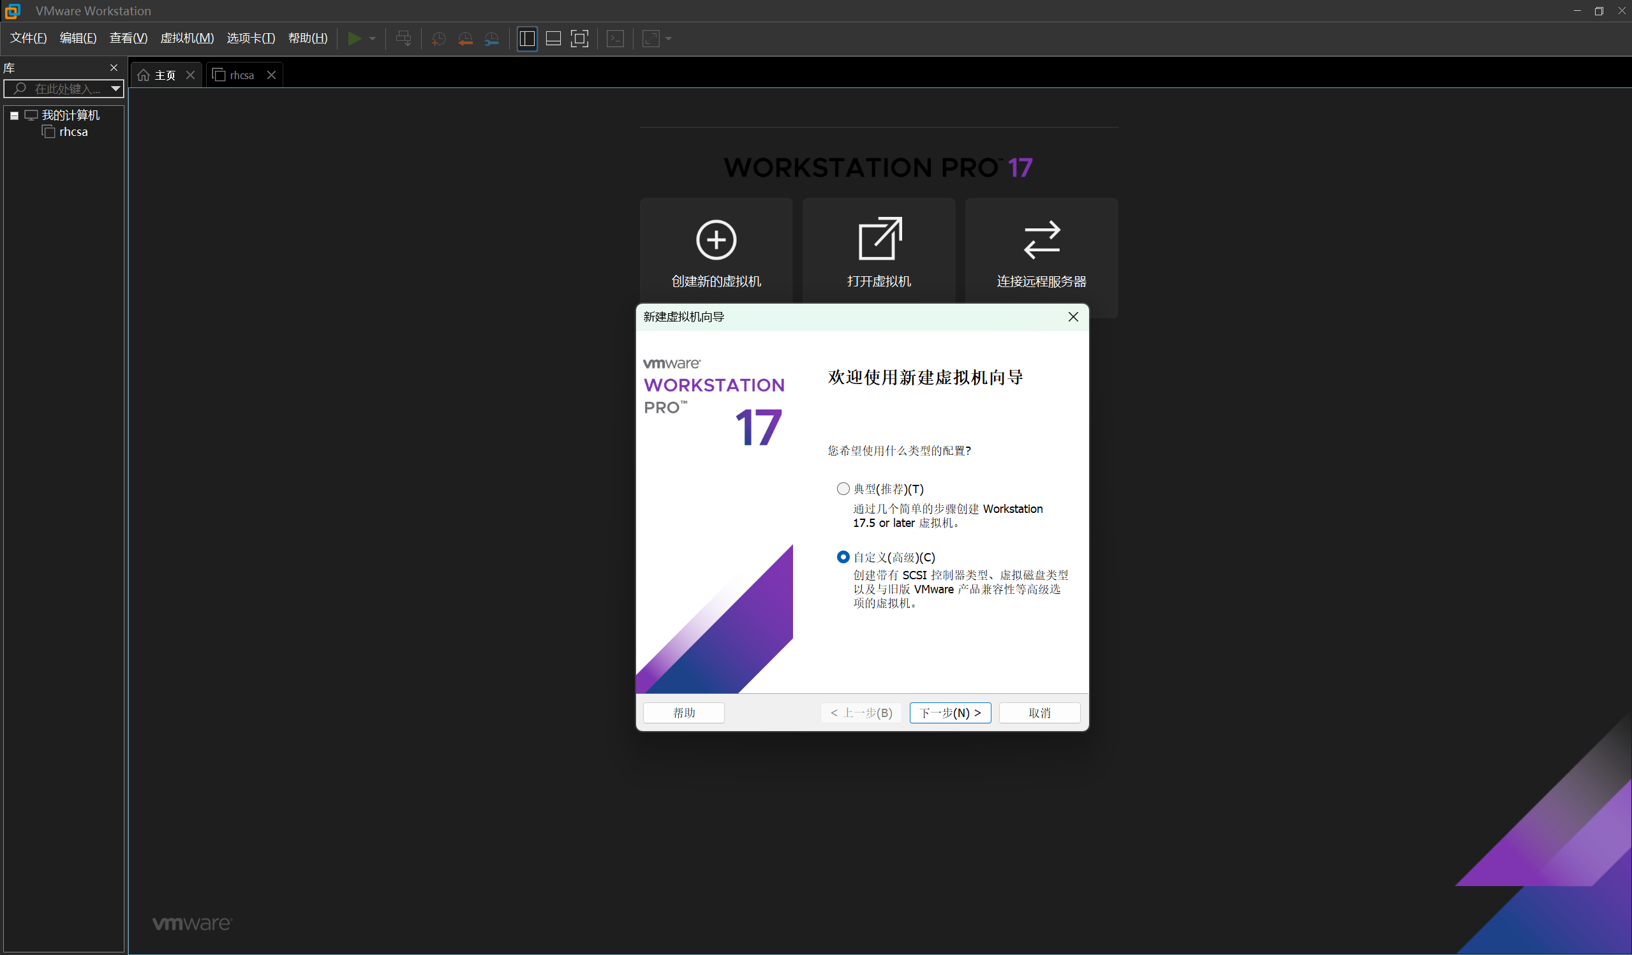Open the 查看(V) menu
This screenshot has width=1632, height=955.
129,38
